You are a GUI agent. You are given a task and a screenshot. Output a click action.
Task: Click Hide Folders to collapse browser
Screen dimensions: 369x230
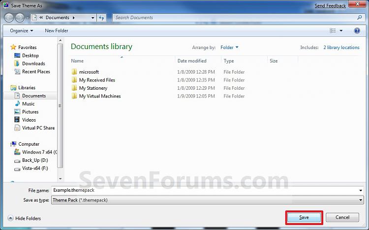(24, 218)
